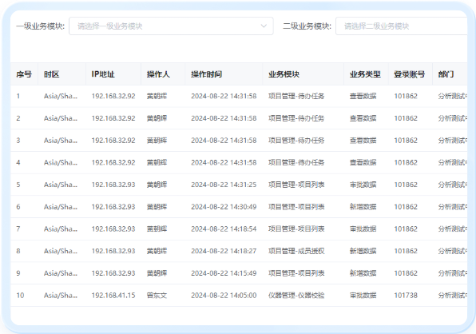Select row 10 with operator 管东文
The height and width of the screenshot is (334, 476).
pyautogui.click(x=239, y=296)
